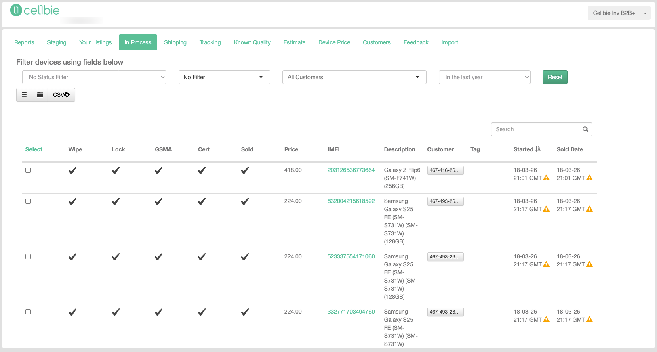The height and width of the screenshot is (352, 657).
Task: Click the Cellbie logo
Action: pyautogui.click(x=35, y=10)
